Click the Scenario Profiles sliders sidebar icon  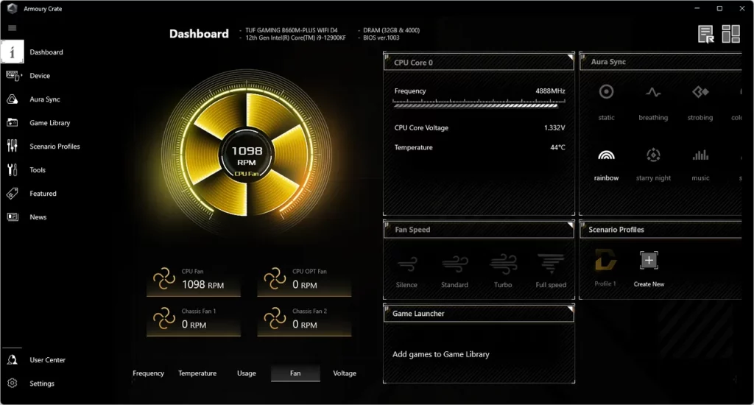[x=12, y=146]
